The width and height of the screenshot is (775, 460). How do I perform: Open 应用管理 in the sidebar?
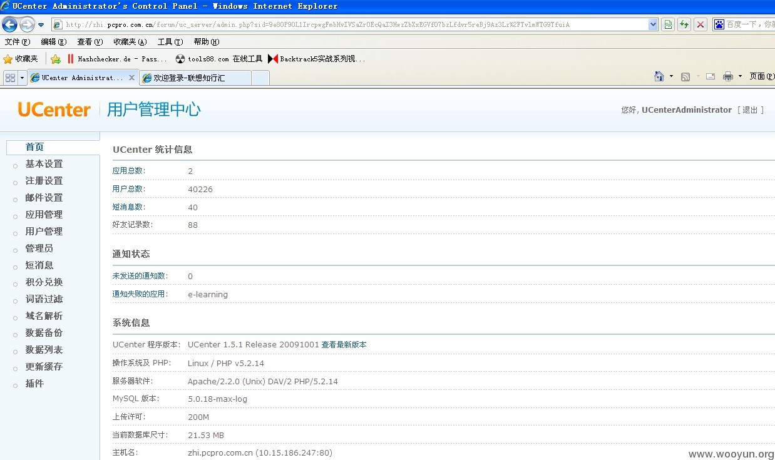(44, 215)
